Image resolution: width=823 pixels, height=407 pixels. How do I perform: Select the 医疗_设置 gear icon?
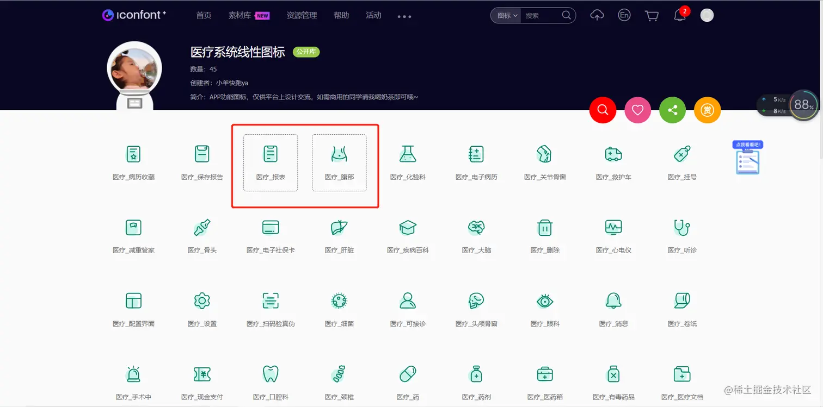point(202,301)
